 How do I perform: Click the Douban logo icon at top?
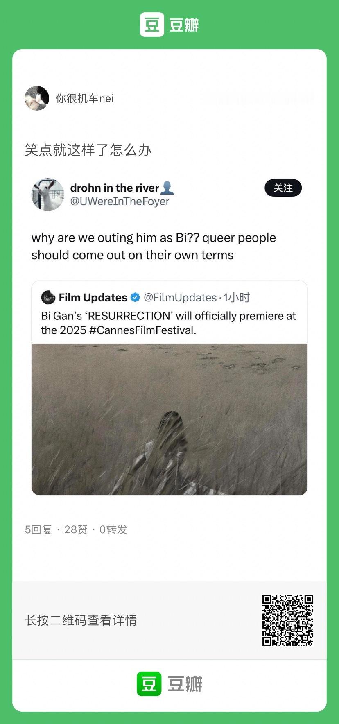152,25
